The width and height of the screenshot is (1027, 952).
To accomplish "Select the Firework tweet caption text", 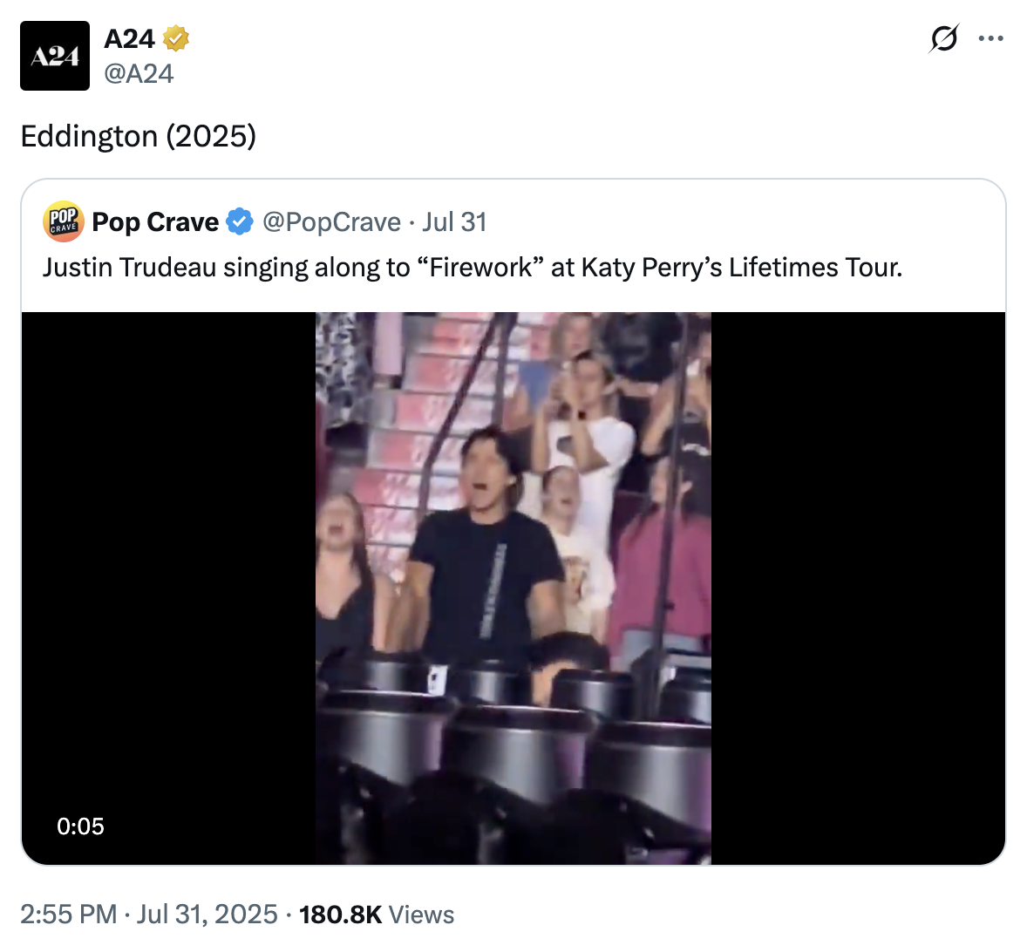I will coord(475,268).
